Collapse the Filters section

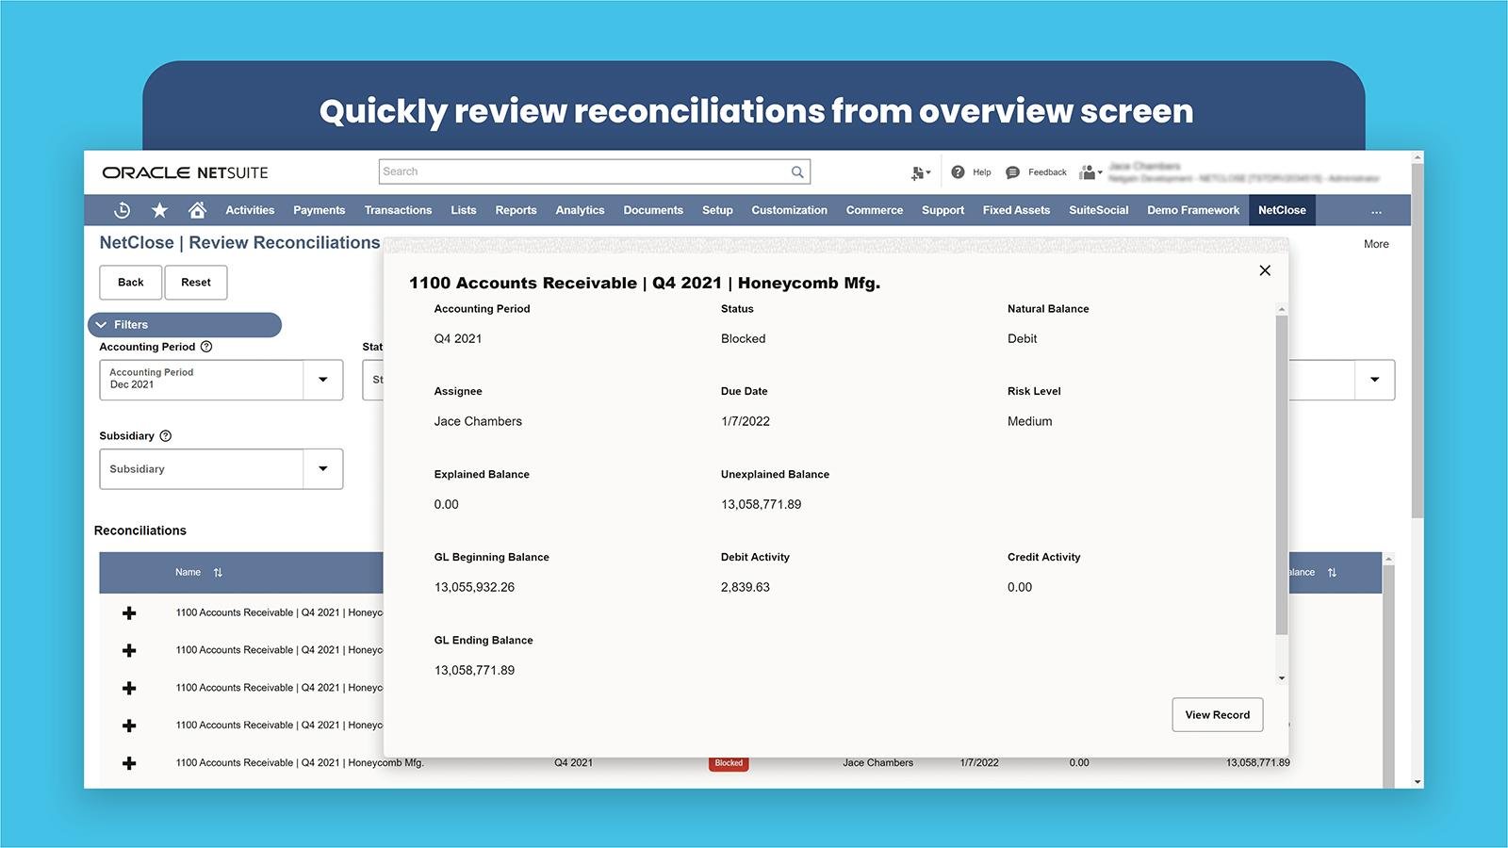click(x=185, y=325)
